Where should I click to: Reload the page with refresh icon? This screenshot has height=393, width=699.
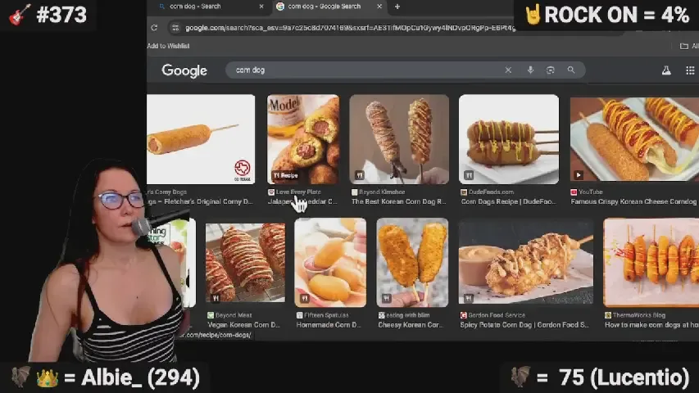pos(154,28)
